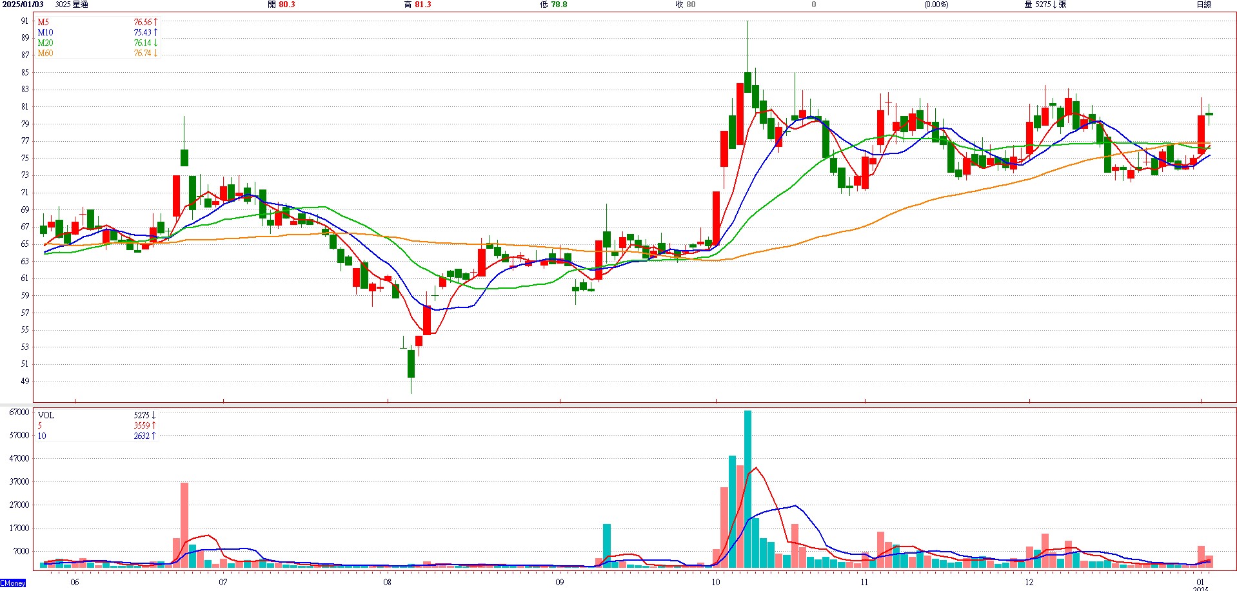Select the stock name 3025 星通
Screen dimensions: 1237x591
click(x=72, y=5)
